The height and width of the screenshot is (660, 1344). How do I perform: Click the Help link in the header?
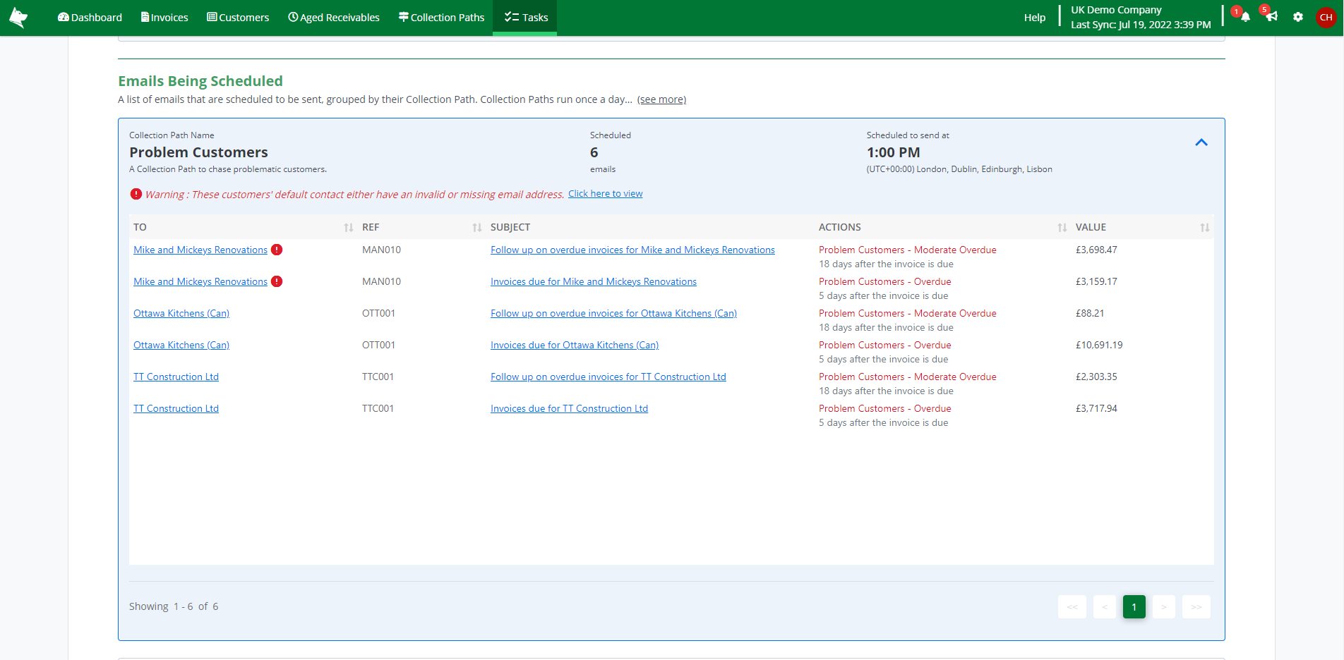coord(1035,18)
